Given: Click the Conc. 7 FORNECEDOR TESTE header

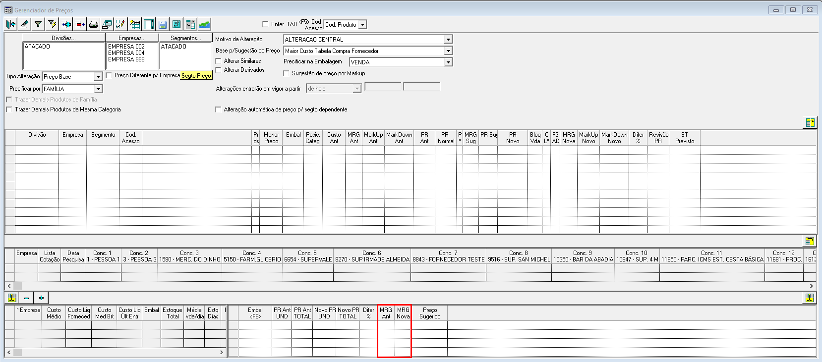Looking at the screenshot, I should coord(448,256).
